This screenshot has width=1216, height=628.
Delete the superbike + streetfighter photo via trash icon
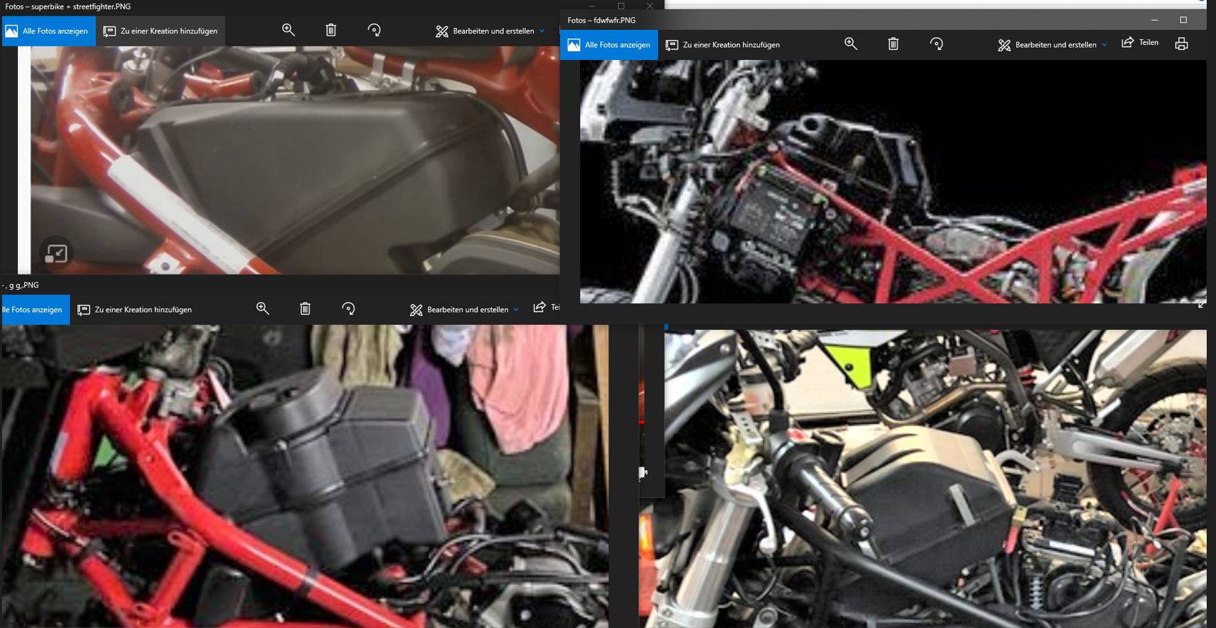[x=331, y=30]
